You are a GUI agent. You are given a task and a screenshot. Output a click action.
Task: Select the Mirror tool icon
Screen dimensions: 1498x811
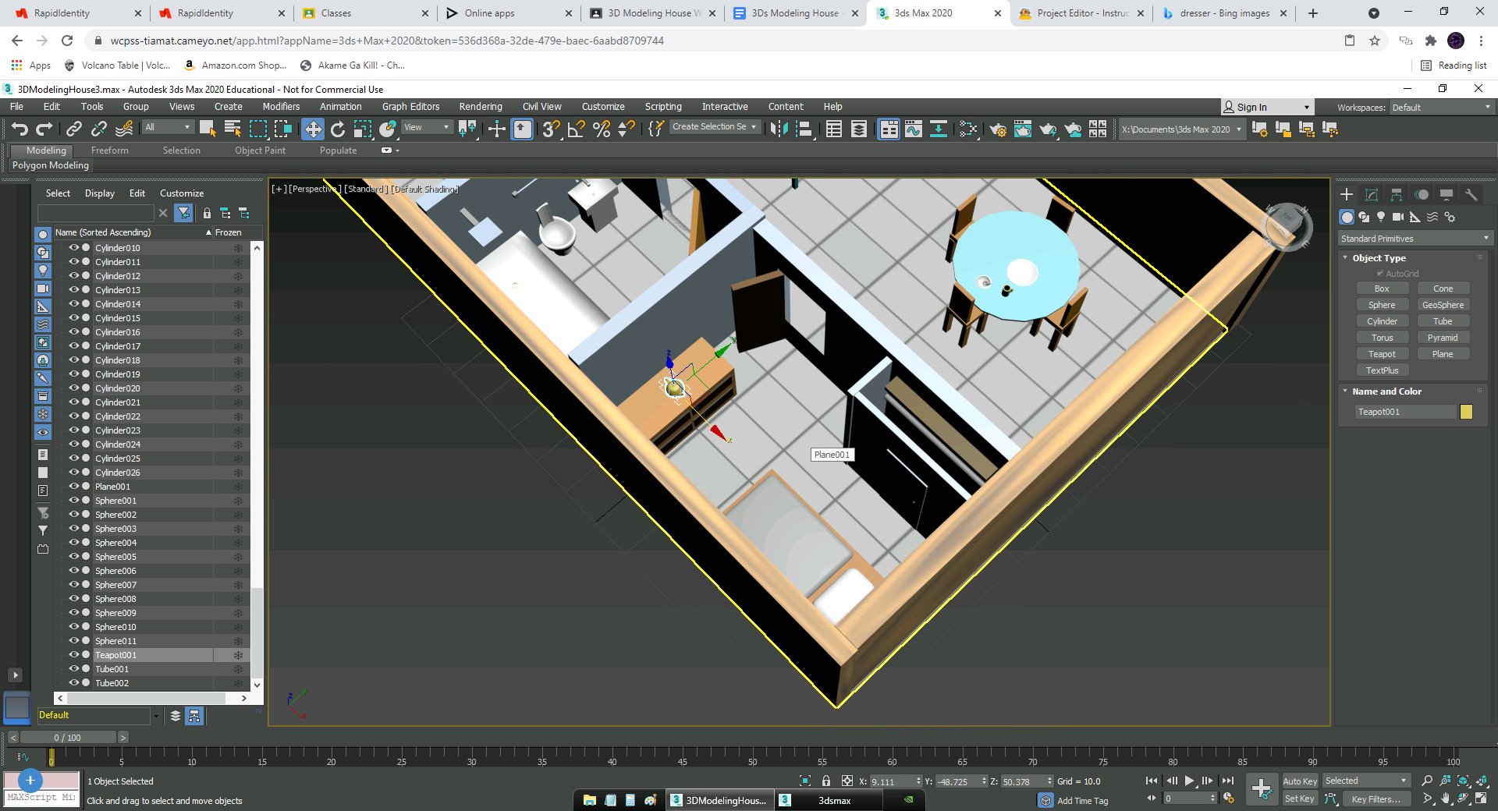779,129
